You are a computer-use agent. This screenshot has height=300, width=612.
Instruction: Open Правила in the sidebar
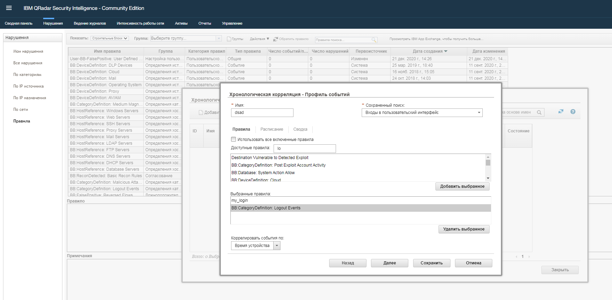click(x=22, y=121)
